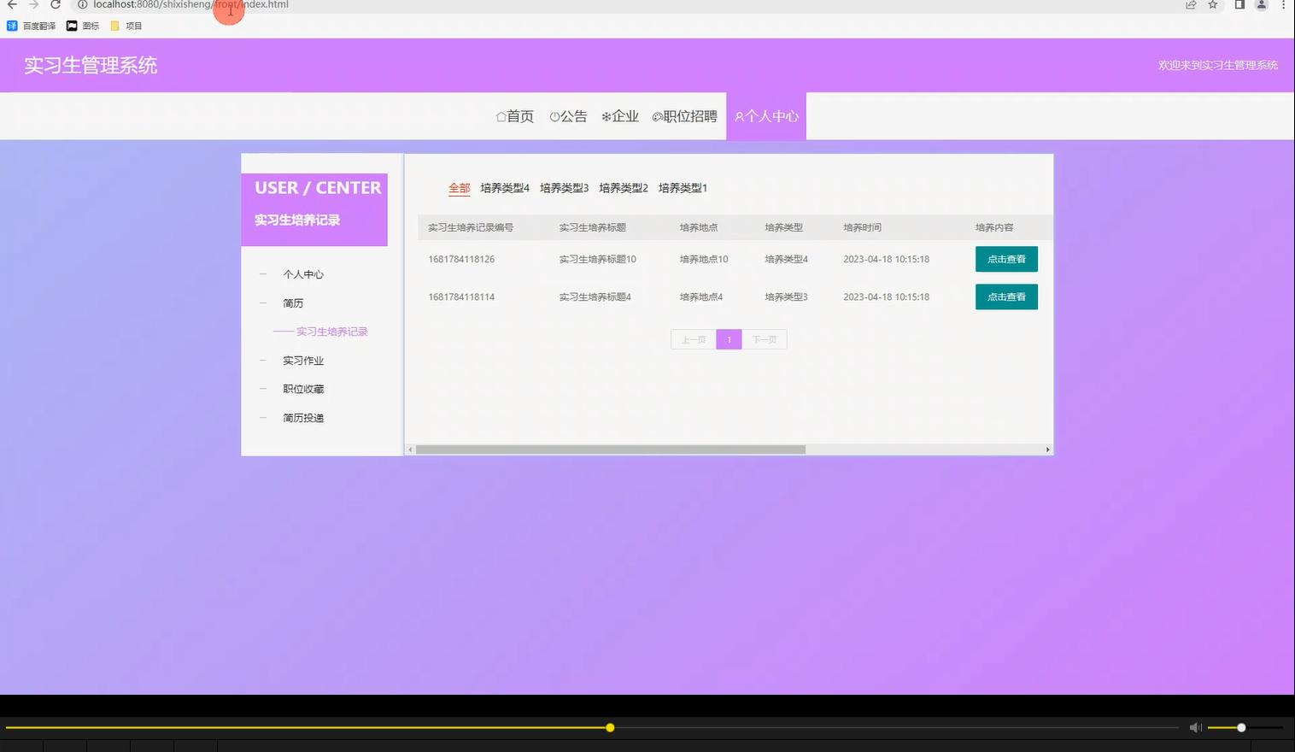Expand the 简历 section in the sidebar
Viewport: 1295px width, 752px height.
pos(293,303)
